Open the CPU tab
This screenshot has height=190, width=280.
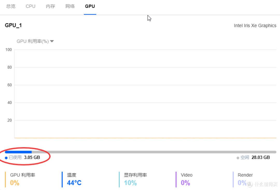pyautogui.click(x=31, y=6)
